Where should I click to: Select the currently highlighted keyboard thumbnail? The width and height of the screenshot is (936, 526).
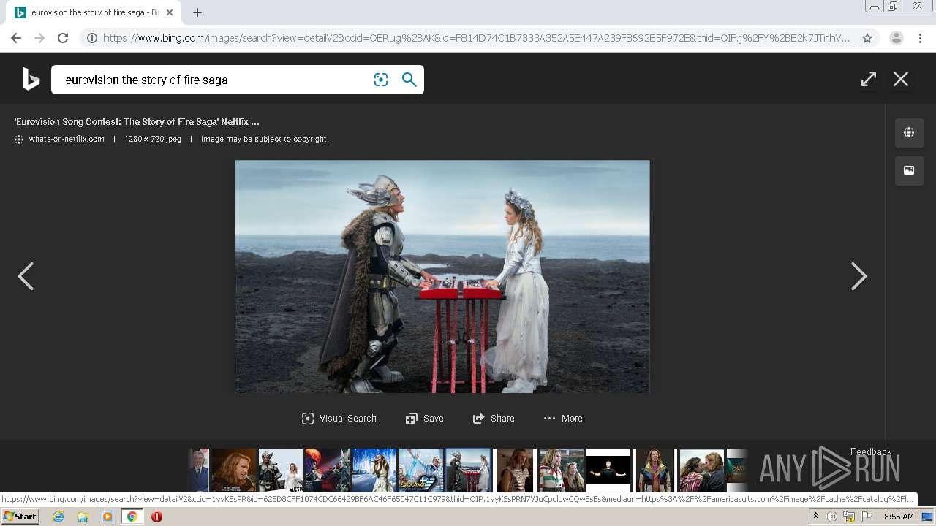click(468, 470)
